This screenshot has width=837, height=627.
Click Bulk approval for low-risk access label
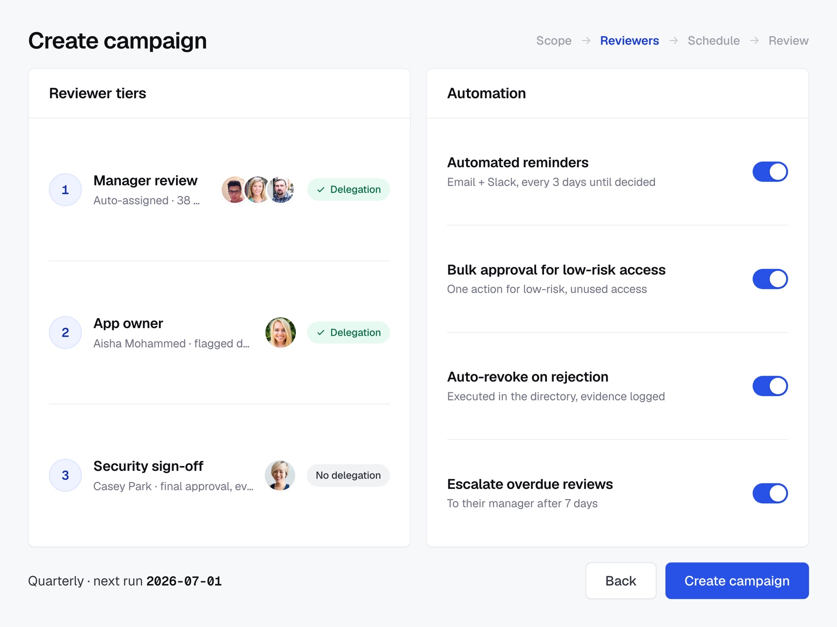(x=556, y=270)
